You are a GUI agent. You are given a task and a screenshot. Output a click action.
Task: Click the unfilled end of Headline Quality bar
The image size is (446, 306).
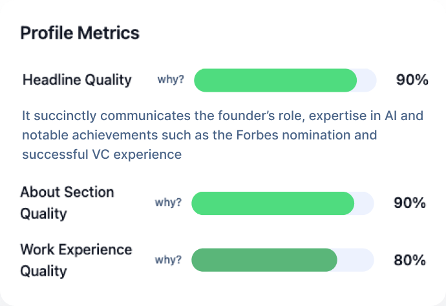pos(366,80)
